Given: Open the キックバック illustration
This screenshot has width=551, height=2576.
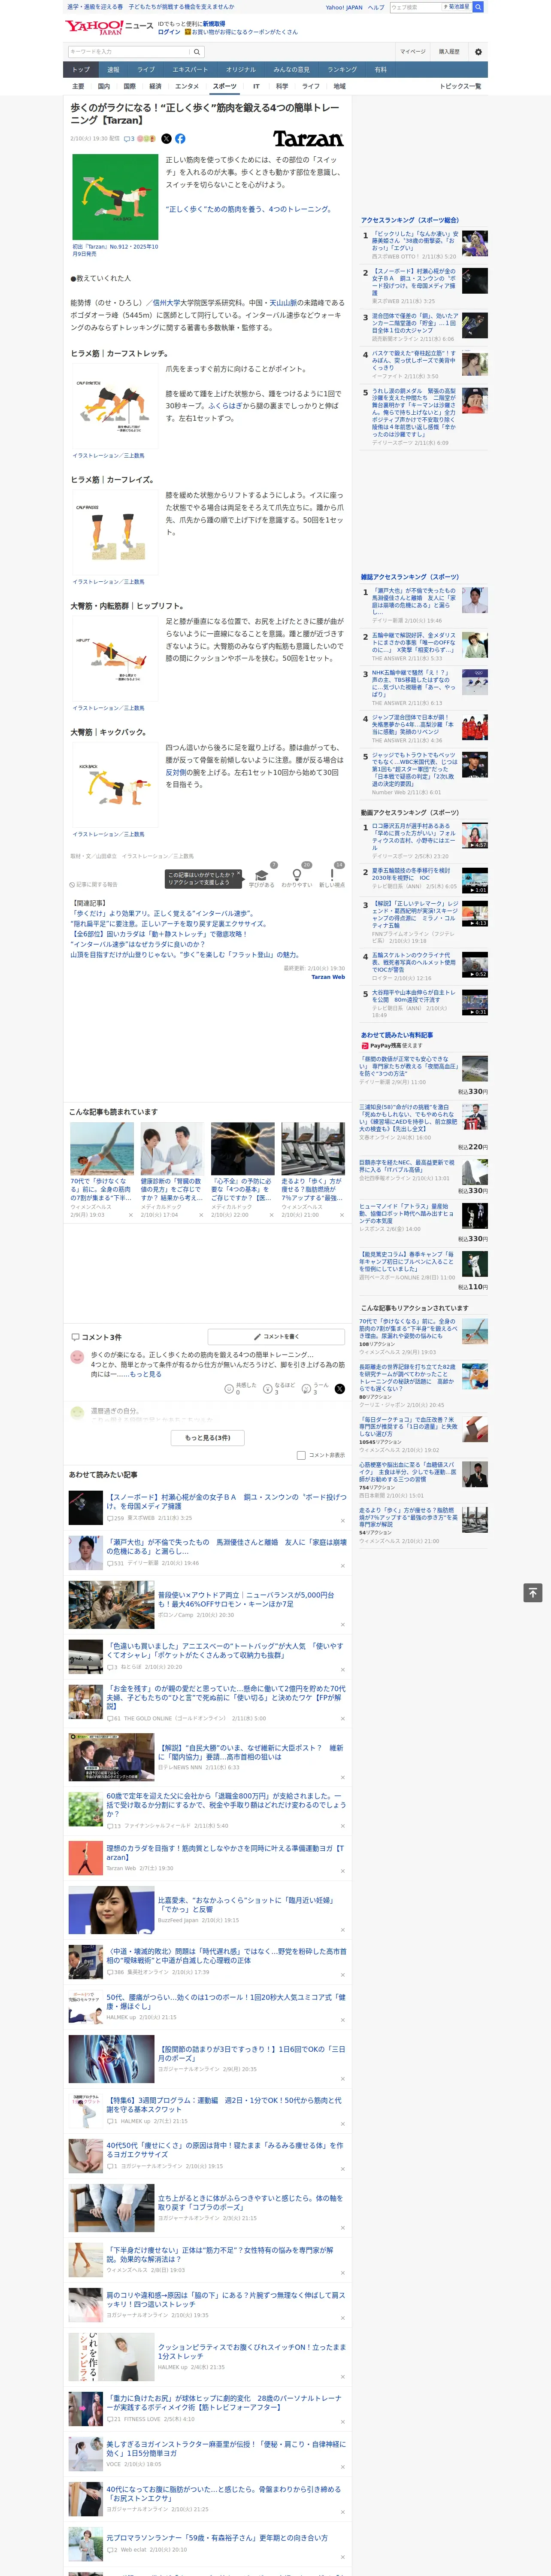Looking at the screenshot, I should (115, 784).
